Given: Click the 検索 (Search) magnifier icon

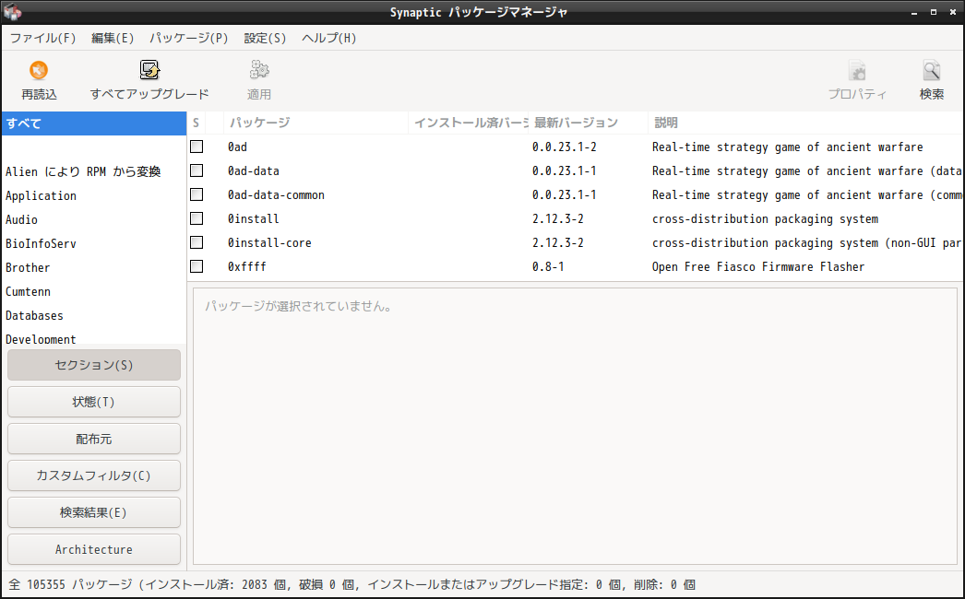Looking at the screenshot, I should point(932,70).
